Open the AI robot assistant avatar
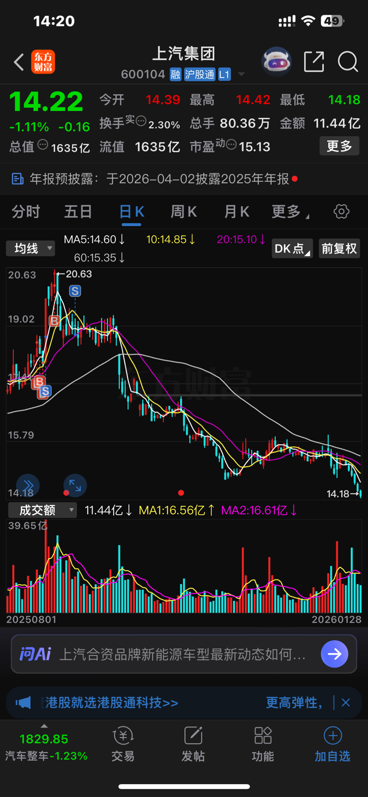The height and width of the screenshot is (797, 368). (276, 62)
